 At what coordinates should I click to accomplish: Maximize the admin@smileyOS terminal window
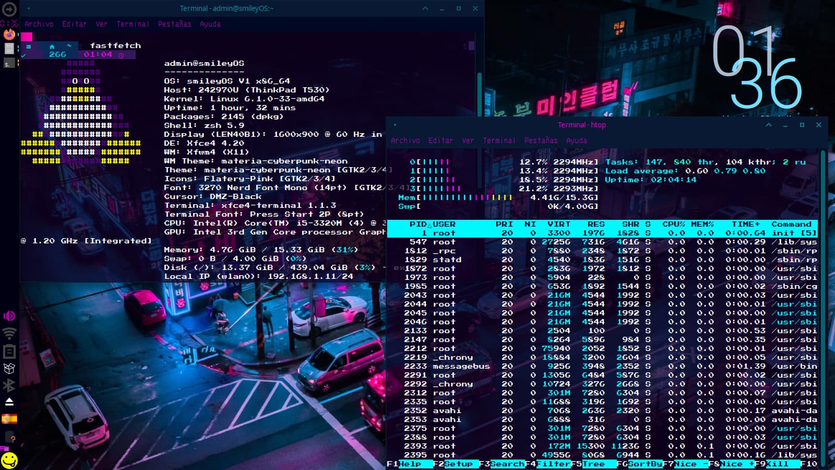tap(459, 8)
